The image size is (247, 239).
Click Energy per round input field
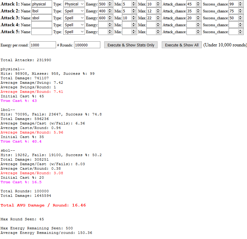tap(43, 45)
